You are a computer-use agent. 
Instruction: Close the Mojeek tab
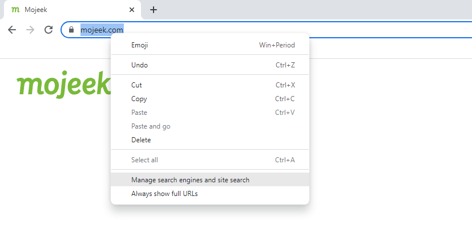coord(131,10)
